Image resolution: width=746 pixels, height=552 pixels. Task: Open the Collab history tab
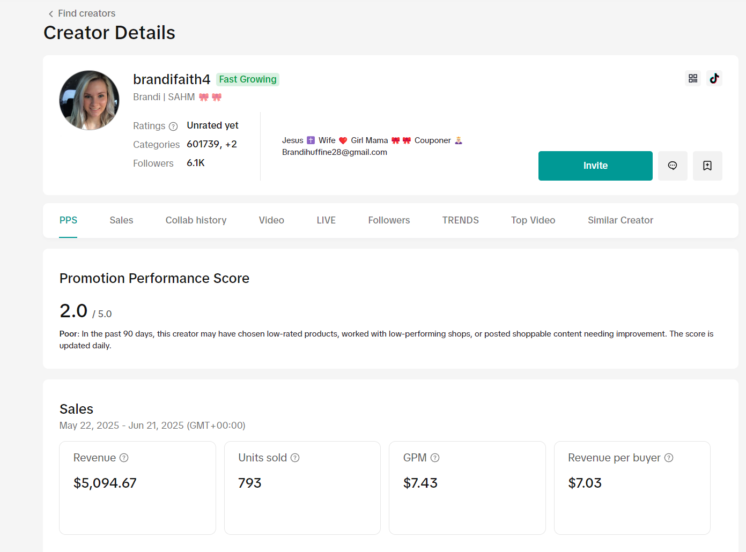[196, 220]
